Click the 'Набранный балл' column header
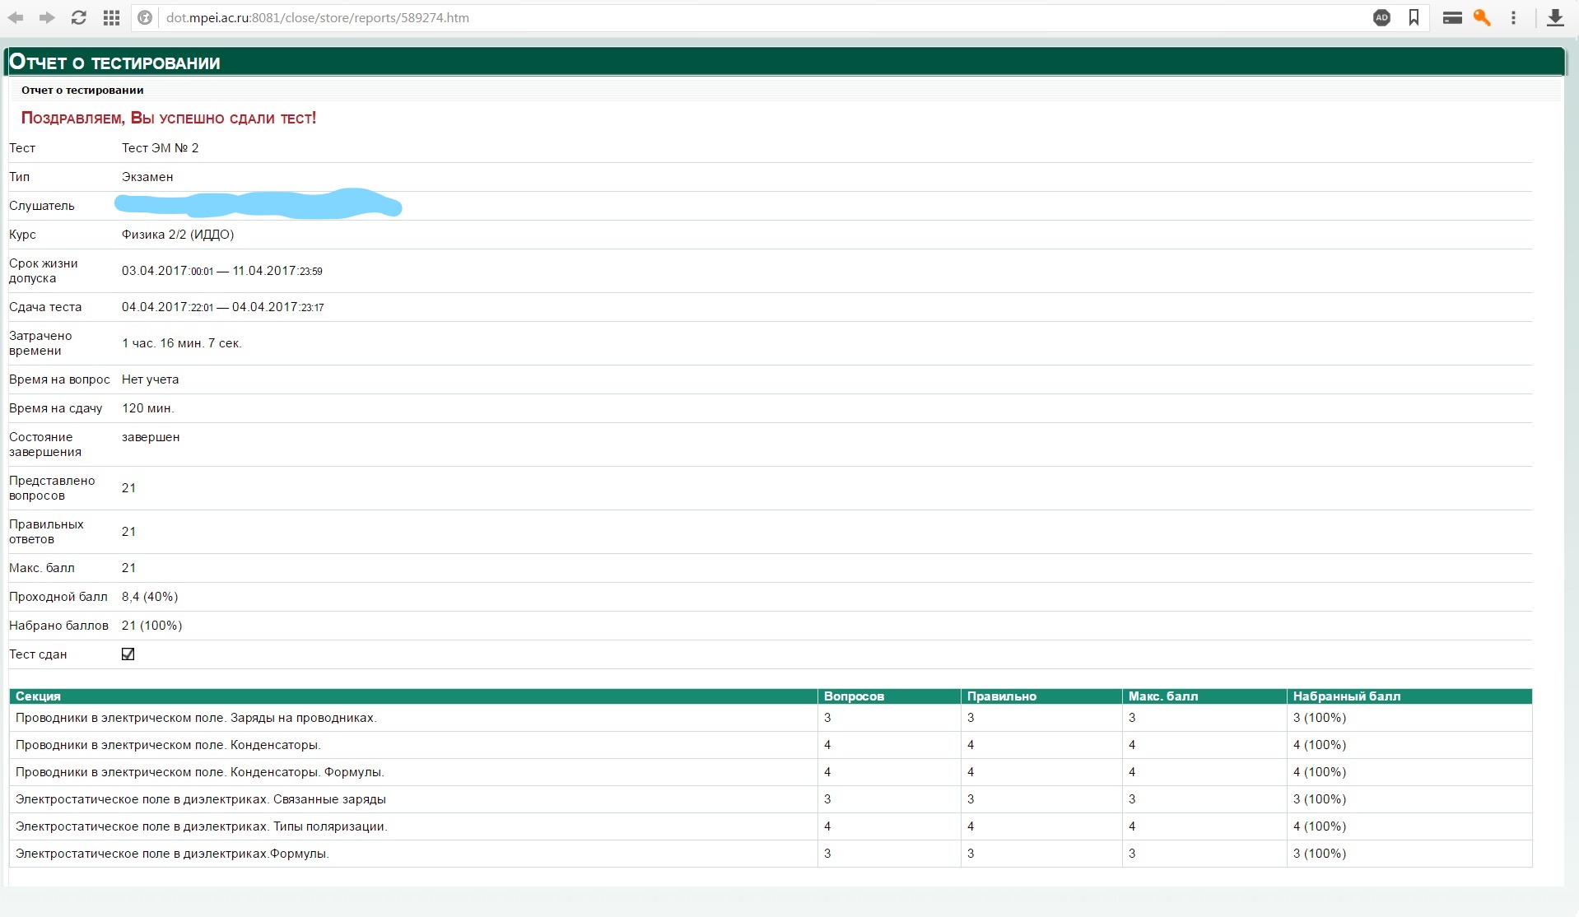Image resolution: width=1579 pixels, height=917 pixels. (1346, 696)
